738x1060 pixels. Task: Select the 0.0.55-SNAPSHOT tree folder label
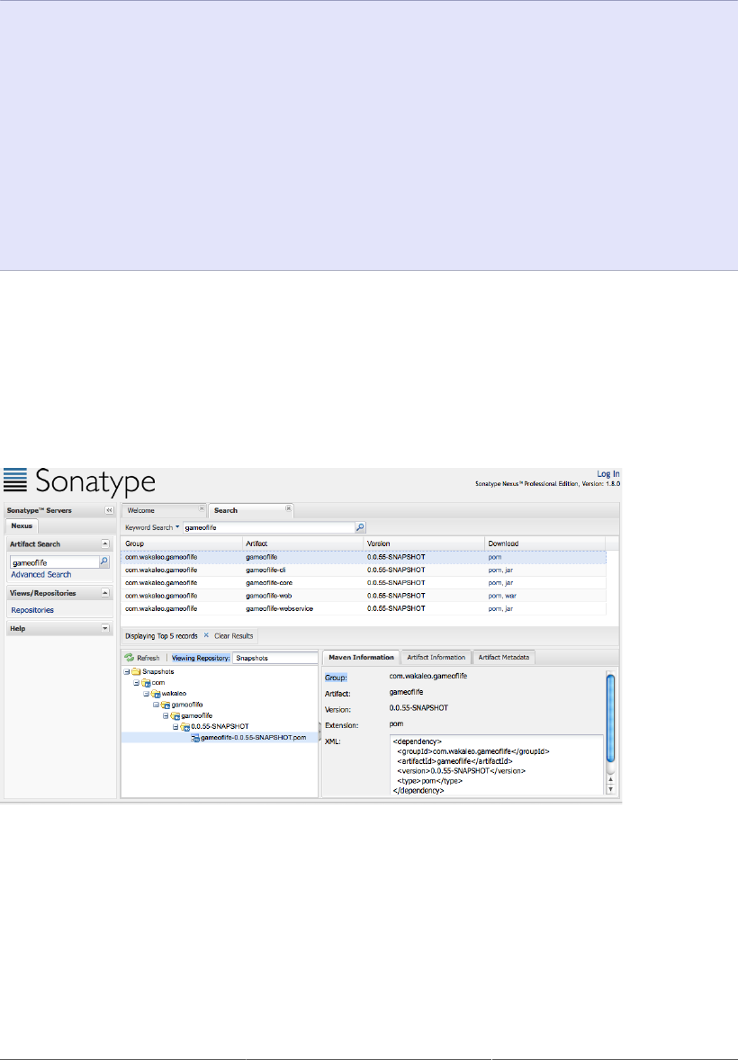[220, 727]
